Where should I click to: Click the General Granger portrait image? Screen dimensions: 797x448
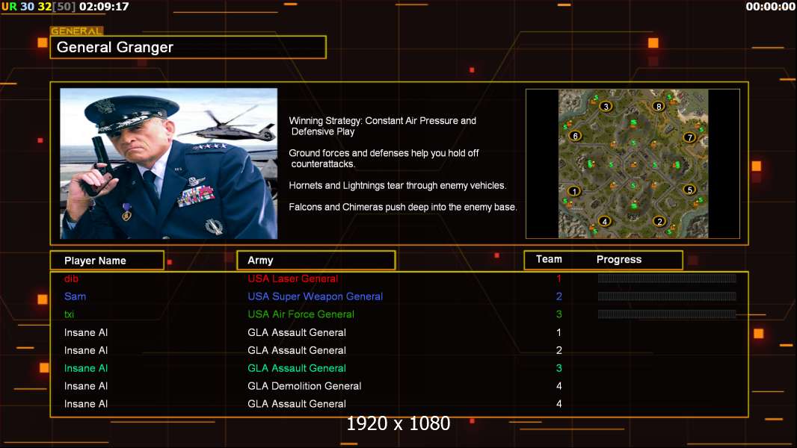coord(168,164)
